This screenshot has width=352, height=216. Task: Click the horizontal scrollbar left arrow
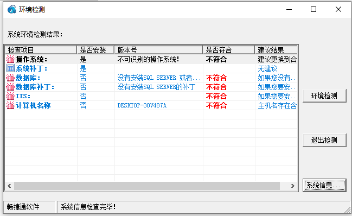(x=9, y=186)
